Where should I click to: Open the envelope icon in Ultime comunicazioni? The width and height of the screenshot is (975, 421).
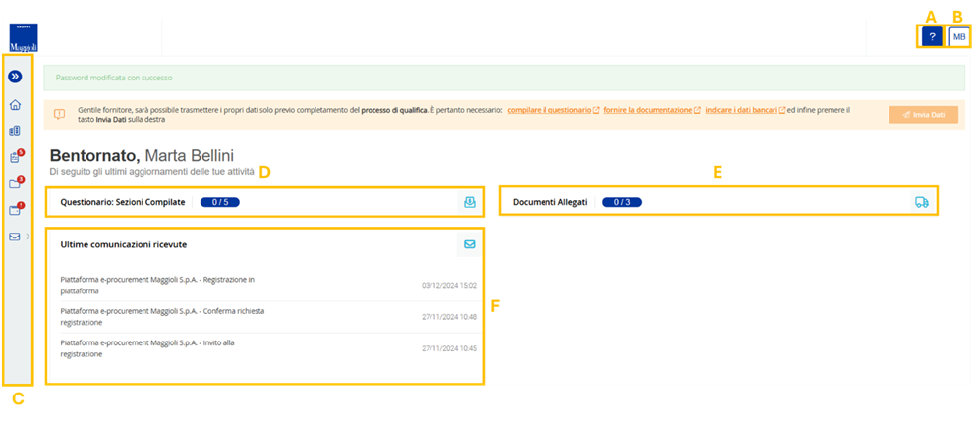tap(470, 244)
